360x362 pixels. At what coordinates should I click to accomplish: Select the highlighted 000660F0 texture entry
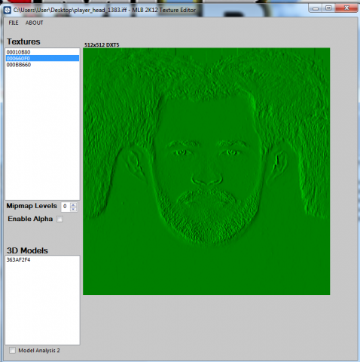coord(42,58)
